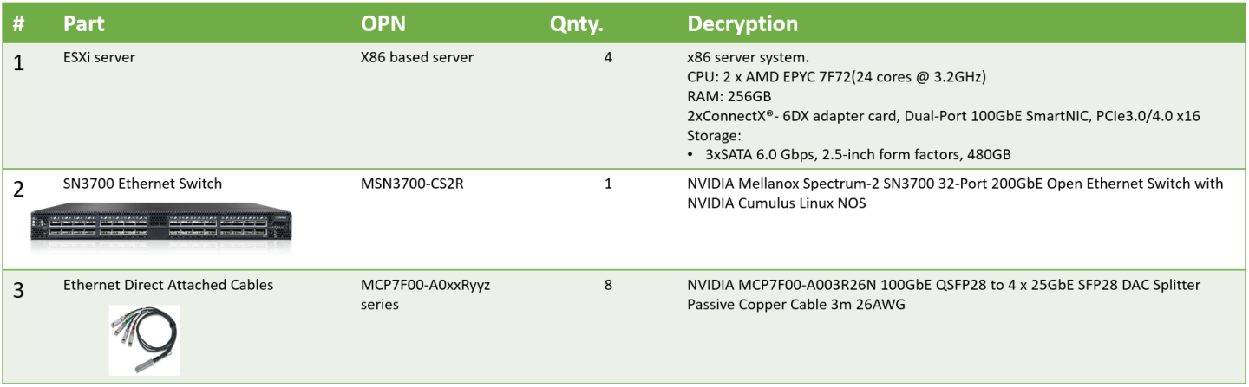Click the DAC splitter cable image
Image resolution: width=1249 pixels, height=387 pixels.
(144, 339)
